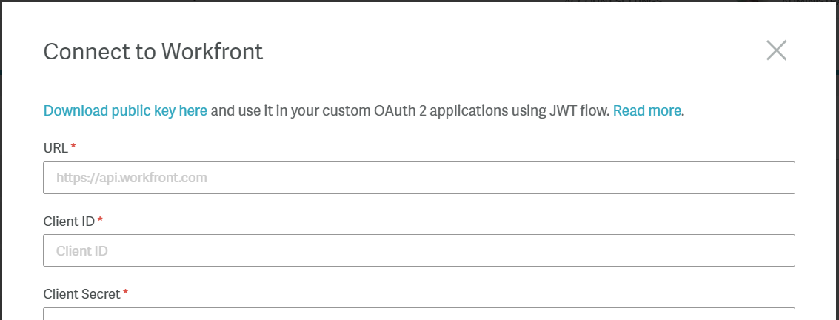Click into the Client ID text box
Image resolution: width=839 pixels, height=320 pixels.
coord(419,250)
